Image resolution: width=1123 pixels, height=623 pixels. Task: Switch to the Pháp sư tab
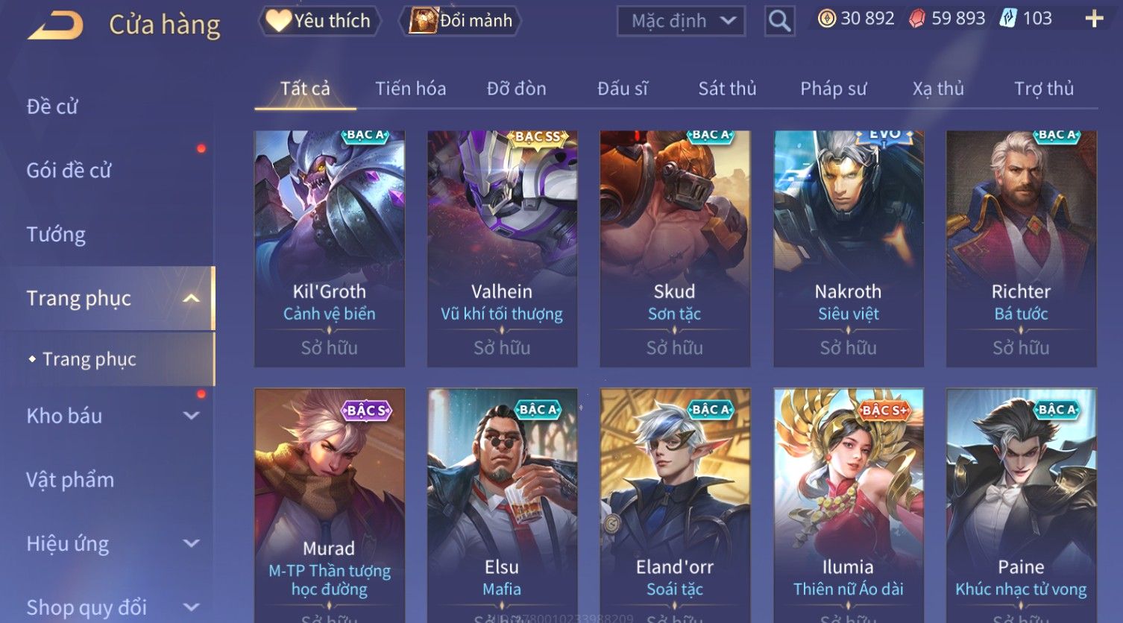click(833, 89)
